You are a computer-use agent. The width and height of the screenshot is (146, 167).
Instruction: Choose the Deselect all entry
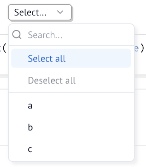click(x=71, y=80)
